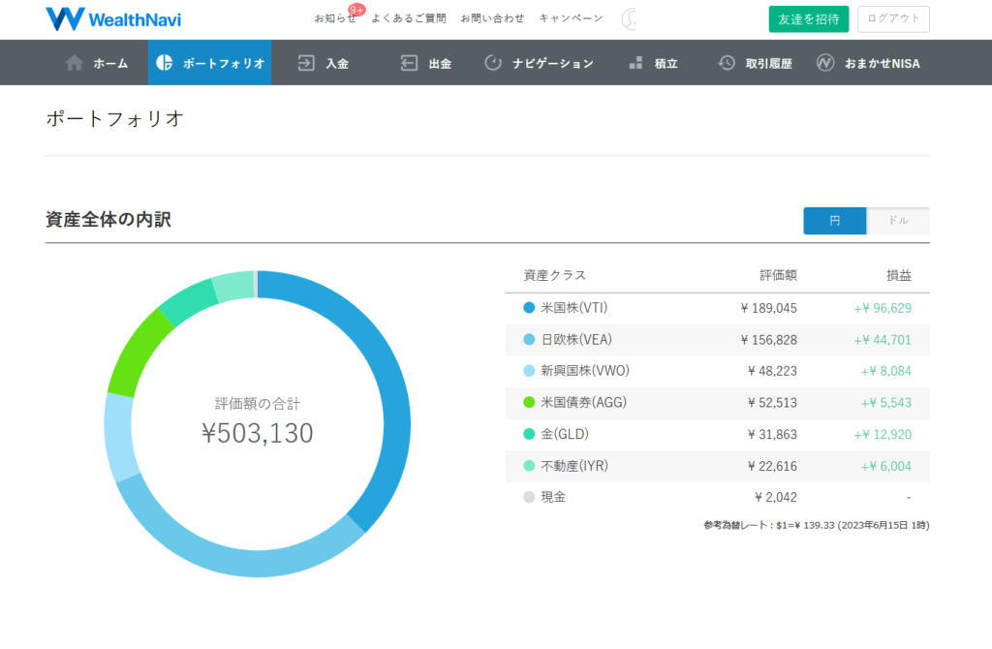Click the WealthNavi logo

(x=113, y=19)
